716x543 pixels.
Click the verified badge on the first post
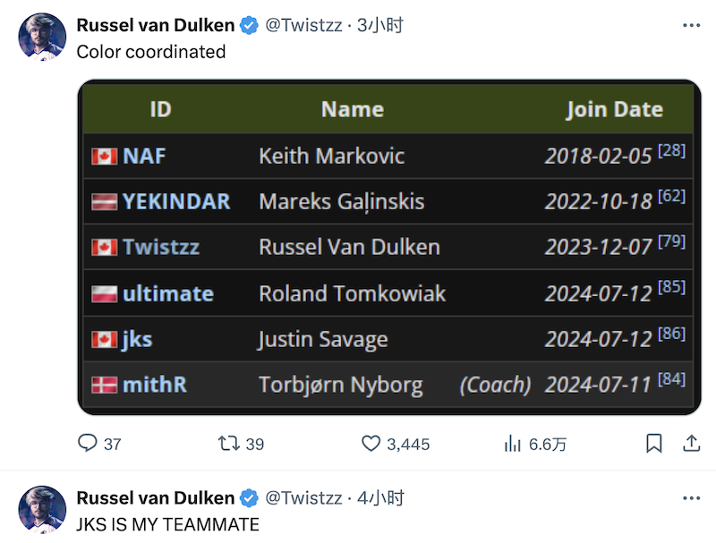(x=250, y=26)
